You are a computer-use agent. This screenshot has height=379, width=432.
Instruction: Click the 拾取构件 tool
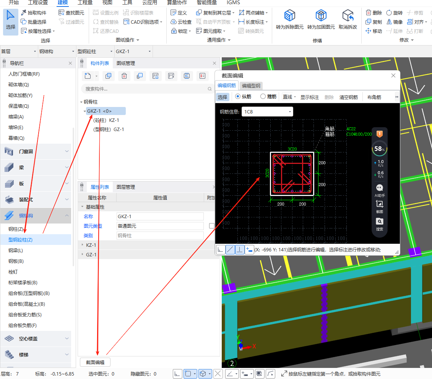(34, 13)
